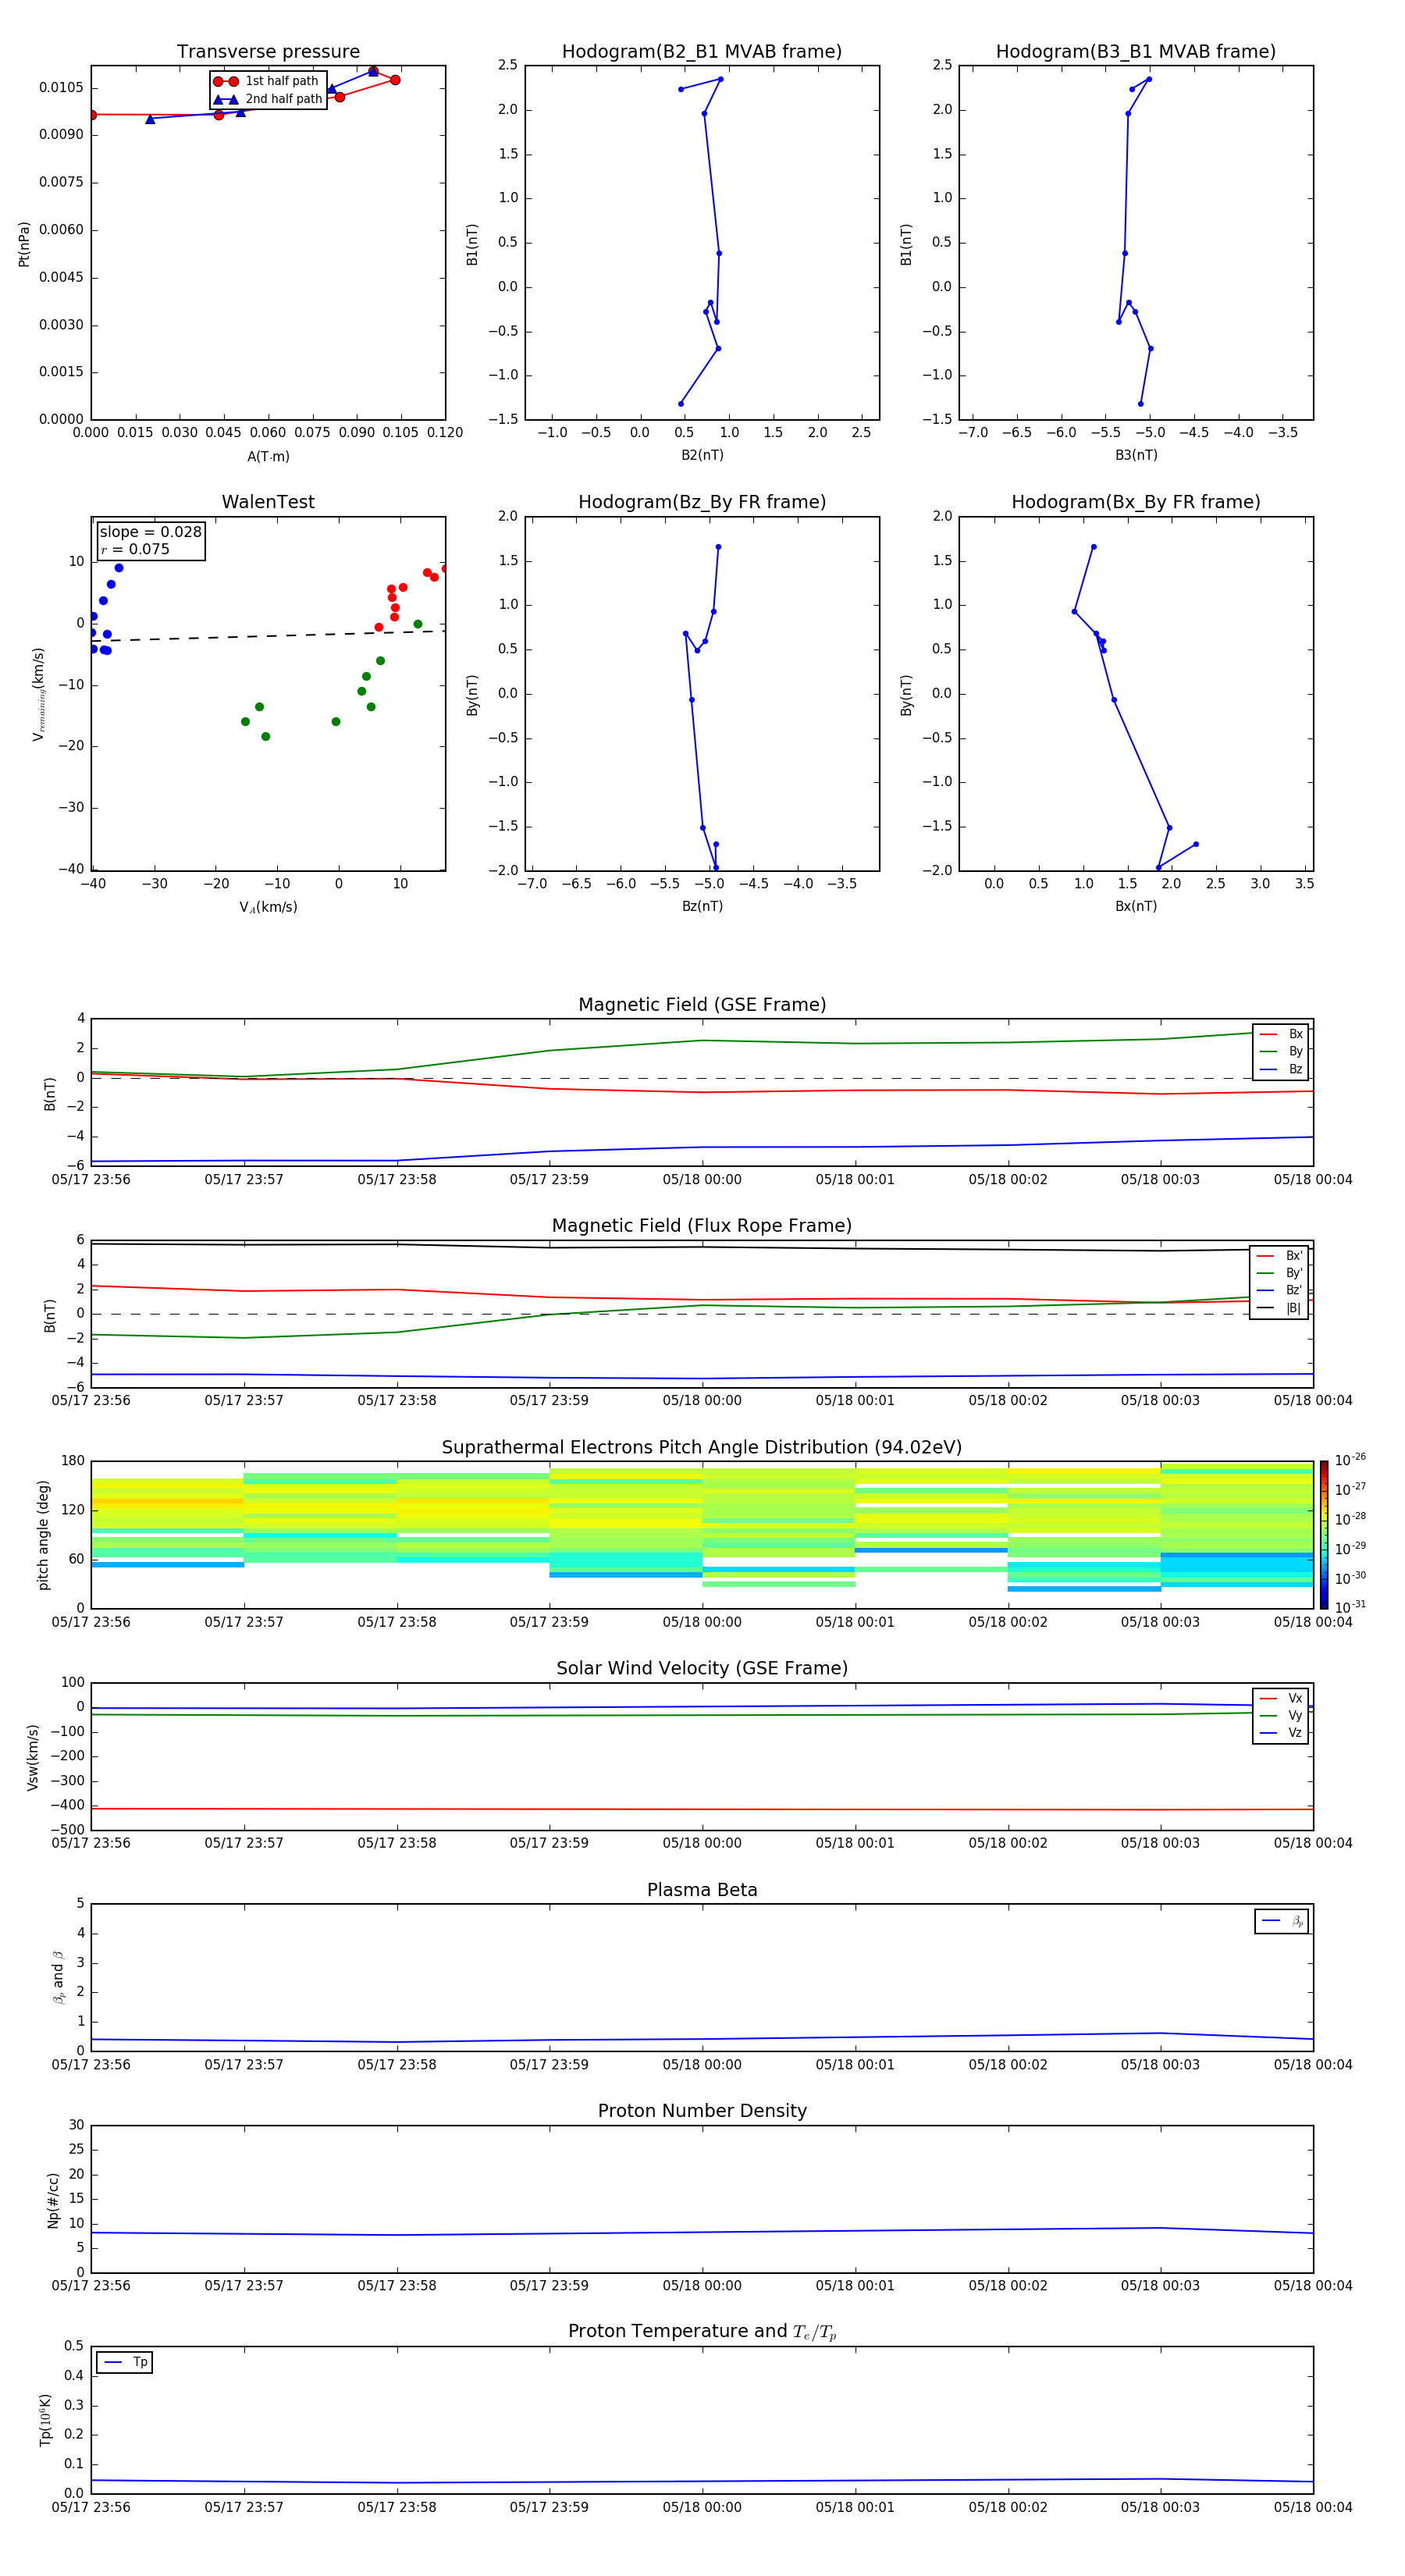Click the Vz entry in velocity legend
This screenshot has height=2576, width=1405.
(x=1281, y=1733)
